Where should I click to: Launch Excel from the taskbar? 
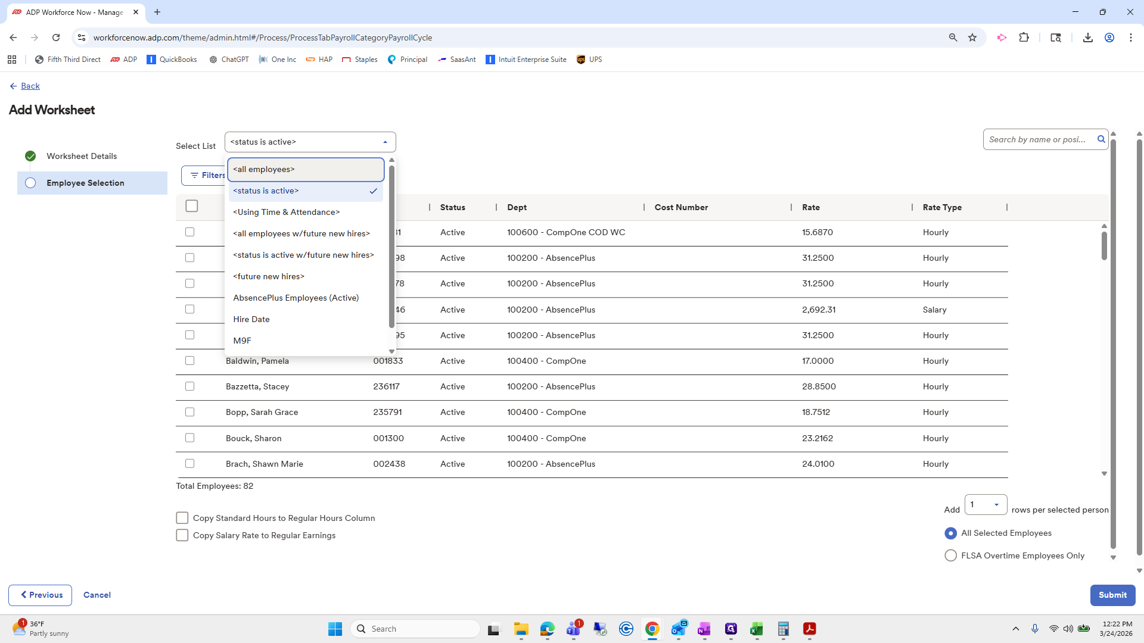[x=757, y=629]
